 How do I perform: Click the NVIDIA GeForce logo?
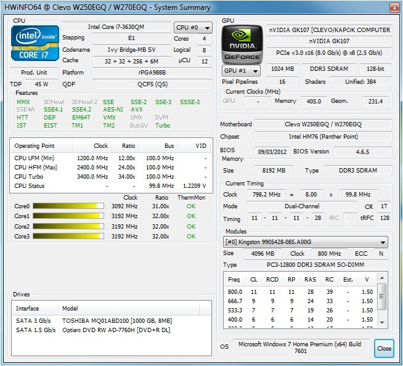click(242, 44)
